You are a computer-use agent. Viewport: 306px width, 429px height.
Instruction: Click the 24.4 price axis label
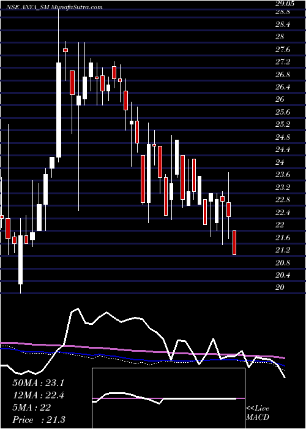pos(282,150)
